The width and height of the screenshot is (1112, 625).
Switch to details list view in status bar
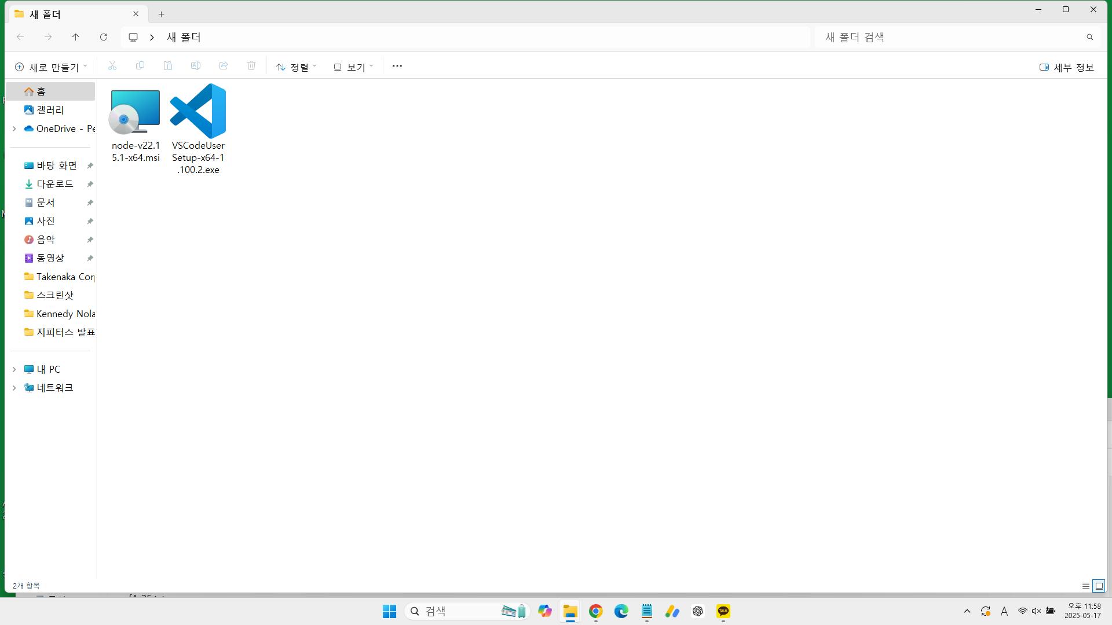(1086, 586)
